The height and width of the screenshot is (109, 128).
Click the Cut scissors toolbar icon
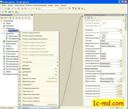[x=12, y=9]
